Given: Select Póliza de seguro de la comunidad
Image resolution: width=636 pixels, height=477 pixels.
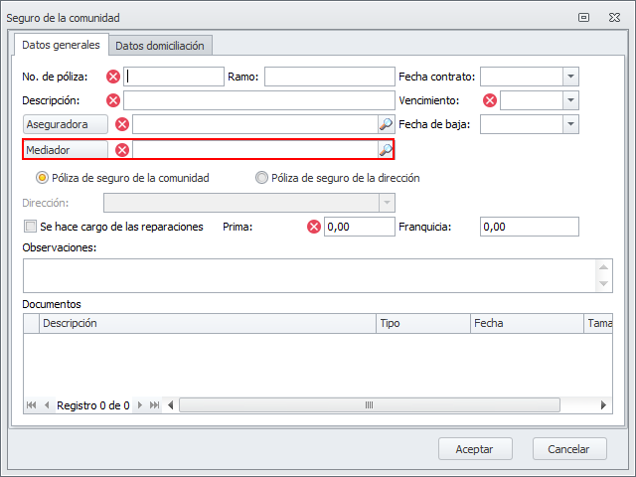Looking at the screenshot, I should click(43, 178).
